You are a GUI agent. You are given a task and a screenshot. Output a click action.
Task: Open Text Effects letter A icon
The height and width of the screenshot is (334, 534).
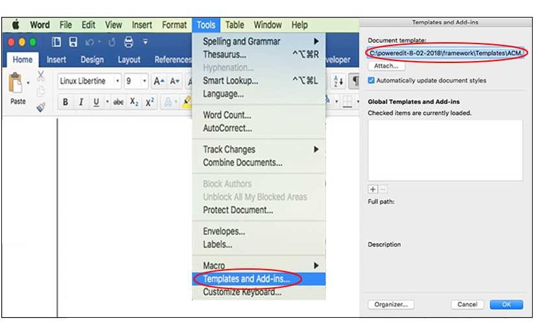(168, 102)
